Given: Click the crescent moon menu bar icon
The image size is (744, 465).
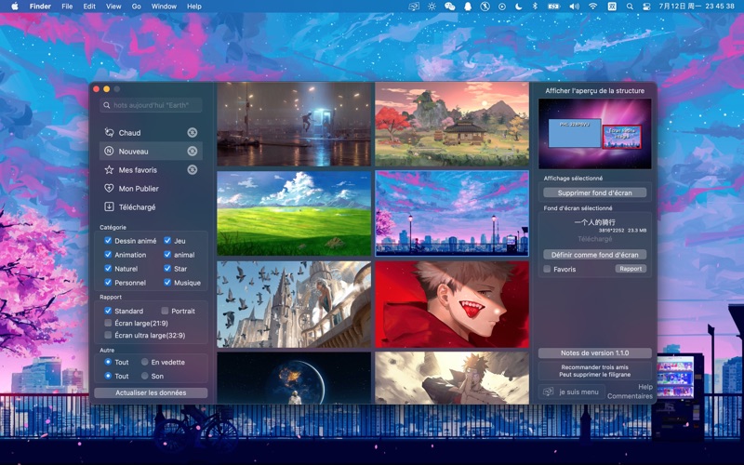Looking at the screenshot, I should tap(519, 7).
